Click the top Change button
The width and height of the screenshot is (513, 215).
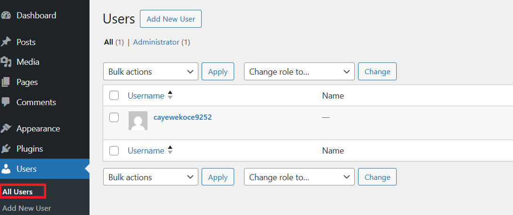[377, 71]
